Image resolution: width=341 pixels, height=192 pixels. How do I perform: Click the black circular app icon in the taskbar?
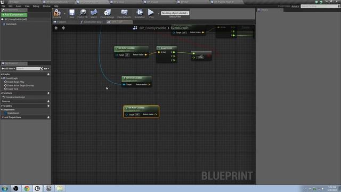[x=15, y=188]
